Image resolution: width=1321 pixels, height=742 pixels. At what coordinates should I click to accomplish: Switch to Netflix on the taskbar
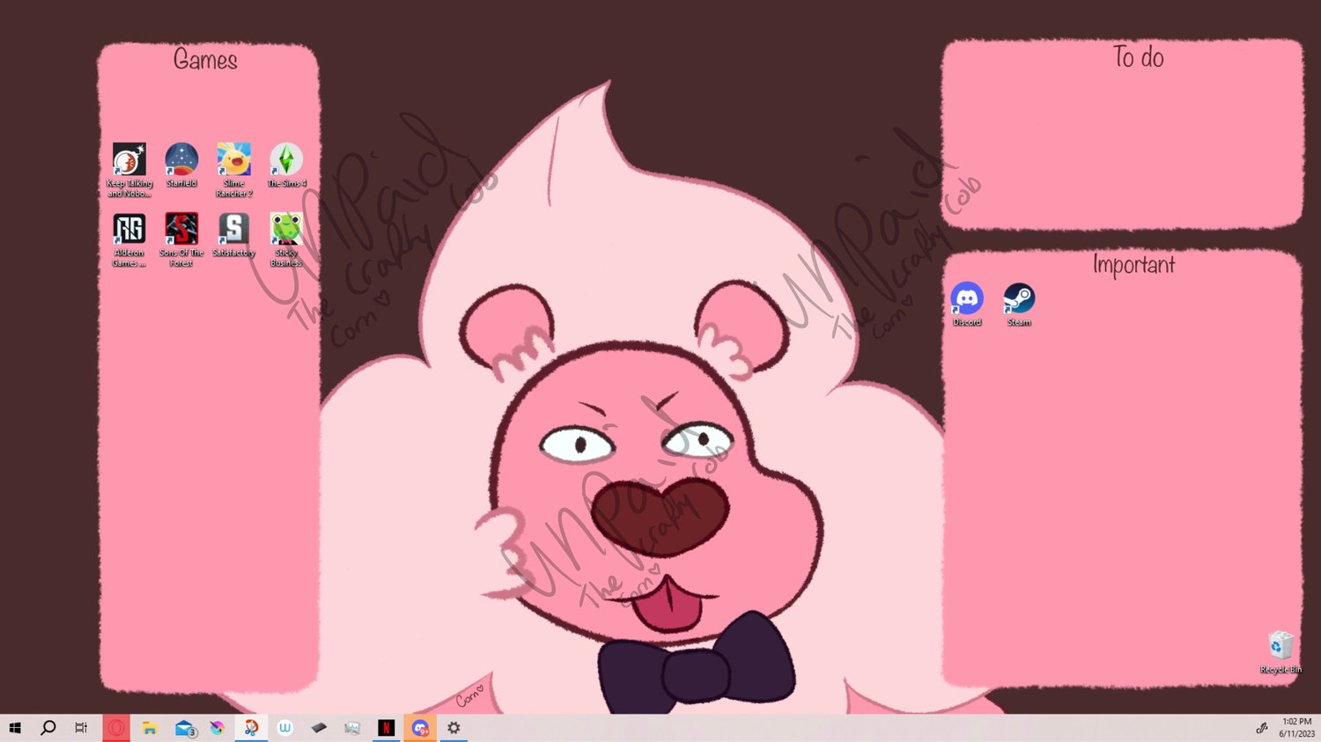(386, 728)
